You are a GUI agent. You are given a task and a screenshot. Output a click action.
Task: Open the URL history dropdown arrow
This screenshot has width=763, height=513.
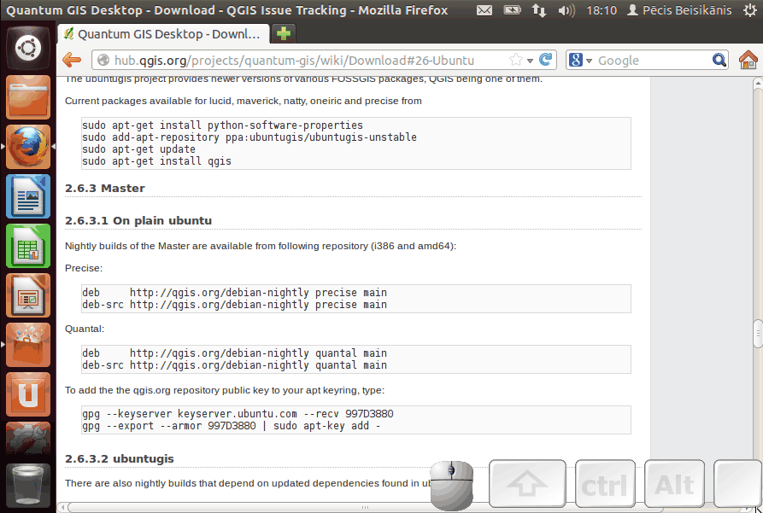[x=530, y=61]
